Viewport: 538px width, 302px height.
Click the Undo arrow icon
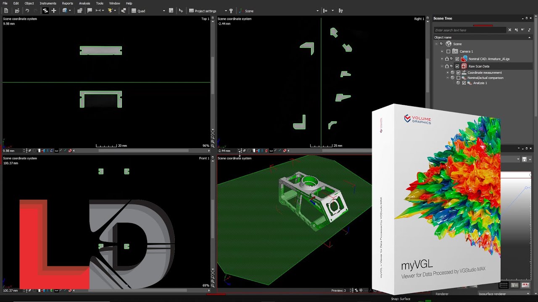tap(27, 10)
